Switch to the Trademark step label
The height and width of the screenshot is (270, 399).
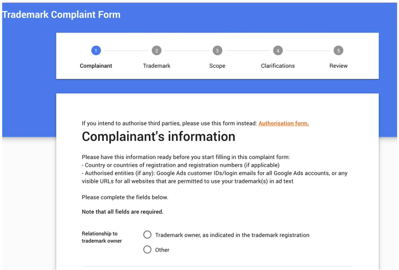(x=156, y=66)
